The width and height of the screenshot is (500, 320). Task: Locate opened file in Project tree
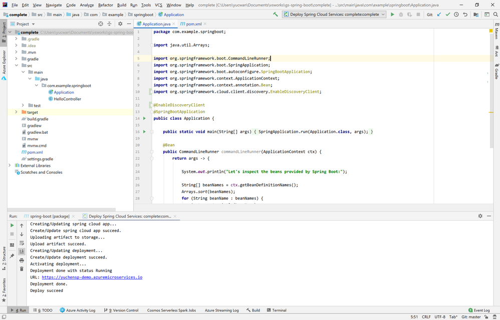(x=101, y=24)
